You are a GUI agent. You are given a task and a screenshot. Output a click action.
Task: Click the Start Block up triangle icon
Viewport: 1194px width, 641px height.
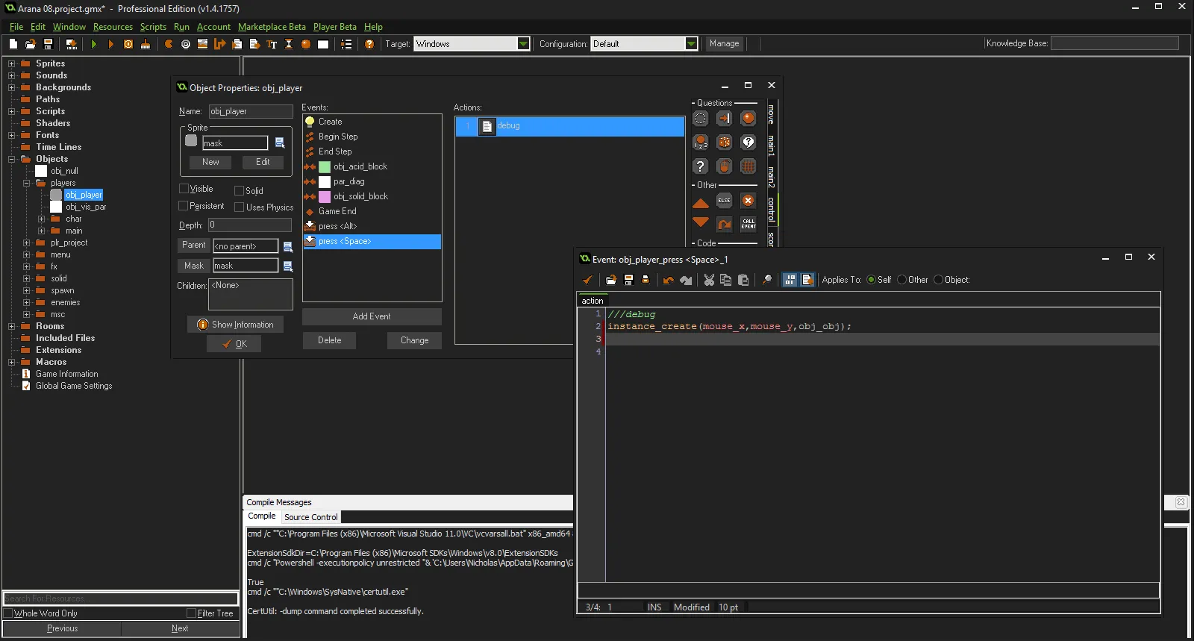tap(700, 202)
